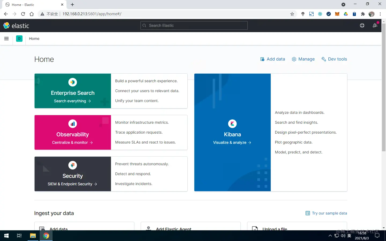Viewport: 386px width, 241px height.
Task: Open the volume control in tray
Action: pos(343,236)
